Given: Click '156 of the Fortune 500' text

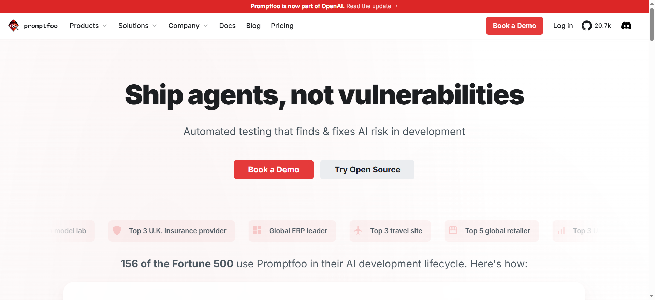Looking at the screenshot, I should coord(177,264).
